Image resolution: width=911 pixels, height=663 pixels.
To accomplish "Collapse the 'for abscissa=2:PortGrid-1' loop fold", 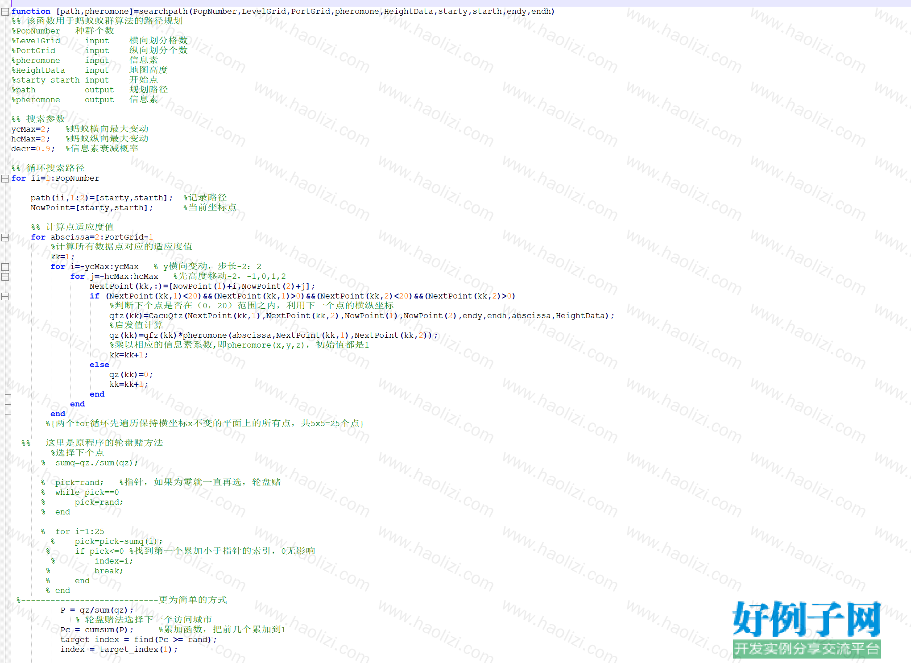I will [x=5, y=237].
